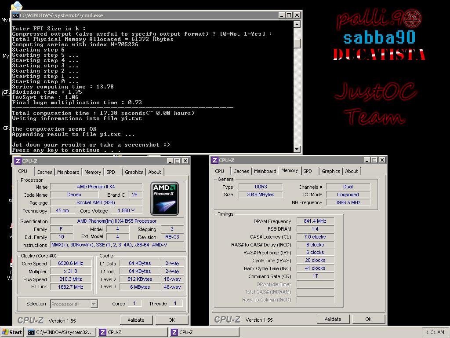The height and width of the screenshot is (338, 450).
Task: Click the Code Name value Deneb
Action: tap(74, 195)
